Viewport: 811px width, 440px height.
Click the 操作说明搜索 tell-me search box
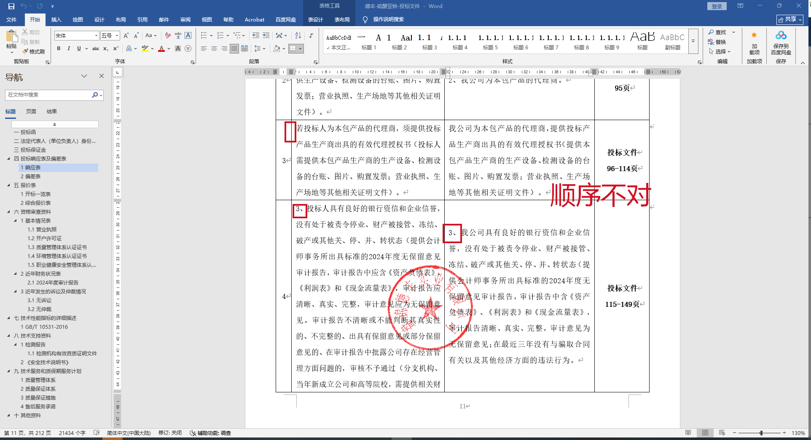[388, 19]
